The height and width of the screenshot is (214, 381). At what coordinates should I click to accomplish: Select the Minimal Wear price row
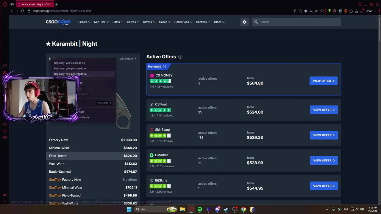[93, 148]
